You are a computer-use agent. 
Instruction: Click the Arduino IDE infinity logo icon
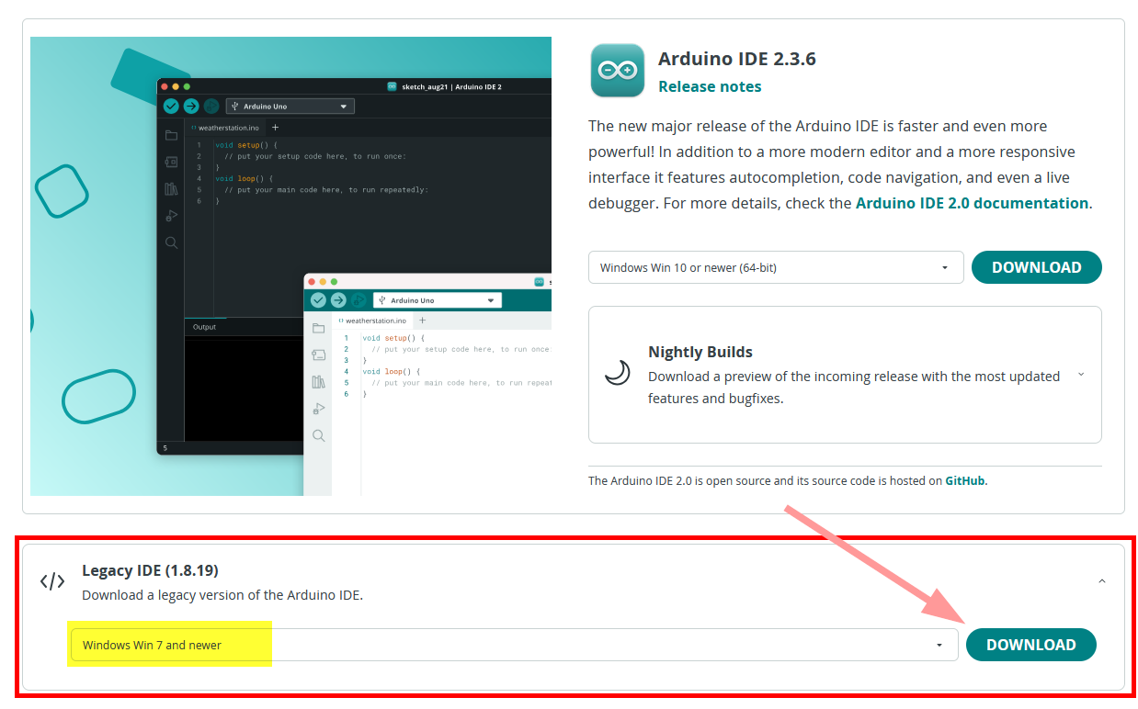tap(617, 71)
